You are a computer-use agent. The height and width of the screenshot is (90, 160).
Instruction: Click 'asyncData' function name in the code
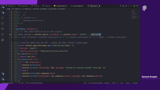pyautogui.click(x=20, y=29)
